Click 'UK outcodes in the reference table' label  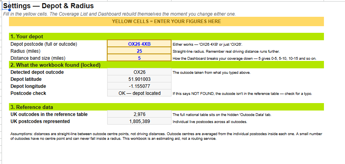[49, 114]
